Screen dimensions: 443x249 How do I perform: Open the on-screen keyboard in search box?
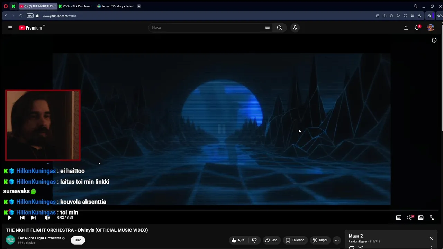[268, 28]
